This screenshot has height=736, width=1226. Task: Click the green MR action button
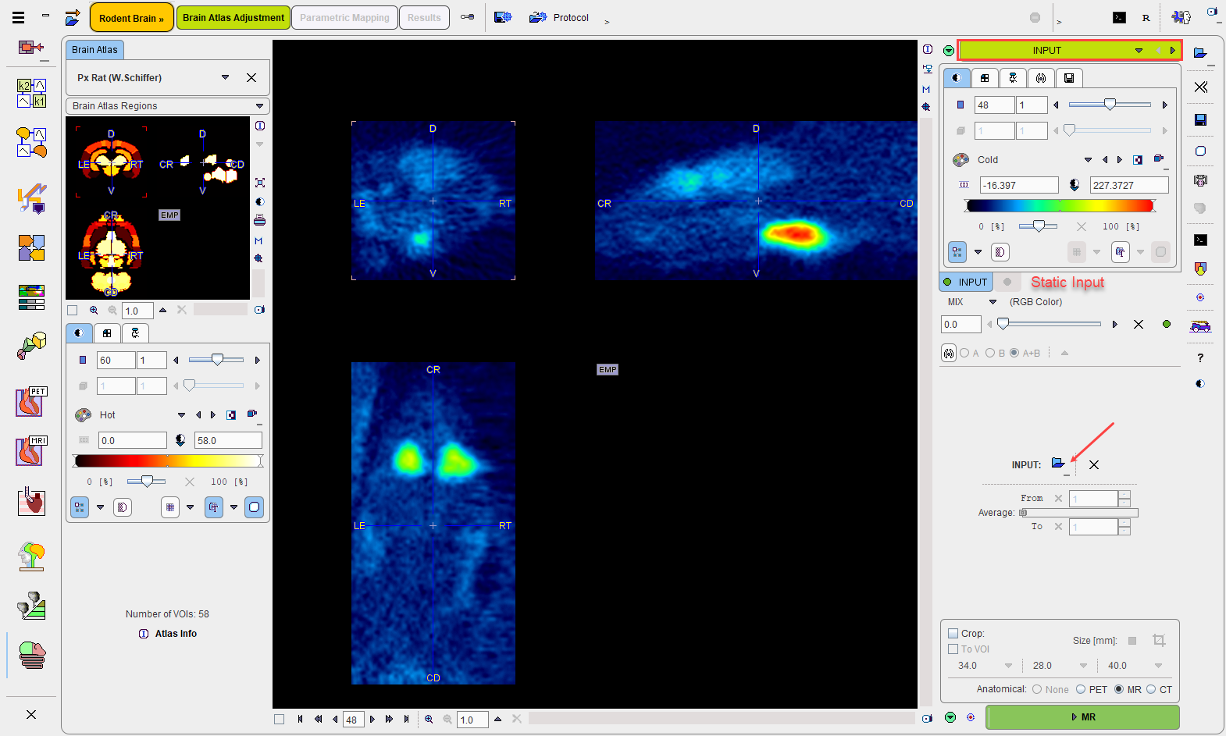tap(1082, 716)
